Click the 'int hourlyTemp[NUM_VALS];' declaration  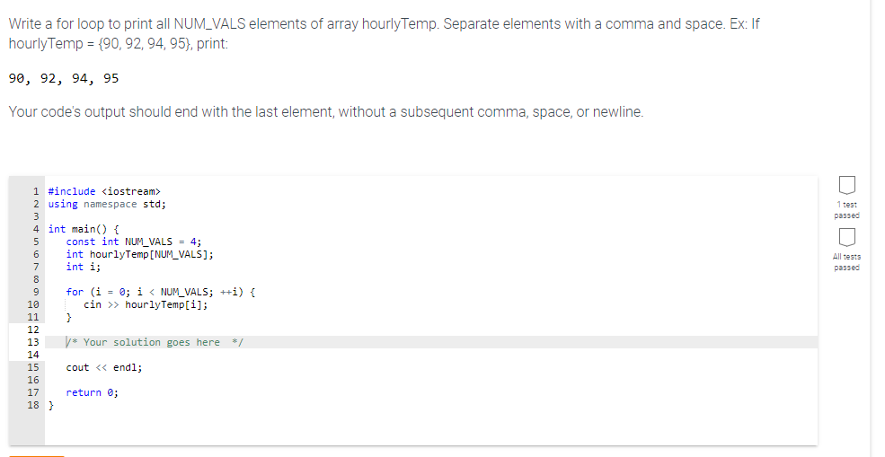click(139, 254)
